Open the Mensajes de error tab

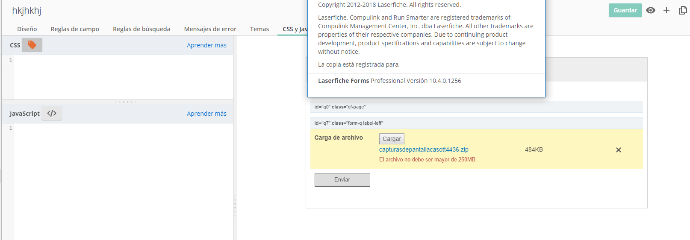[210, 29]
